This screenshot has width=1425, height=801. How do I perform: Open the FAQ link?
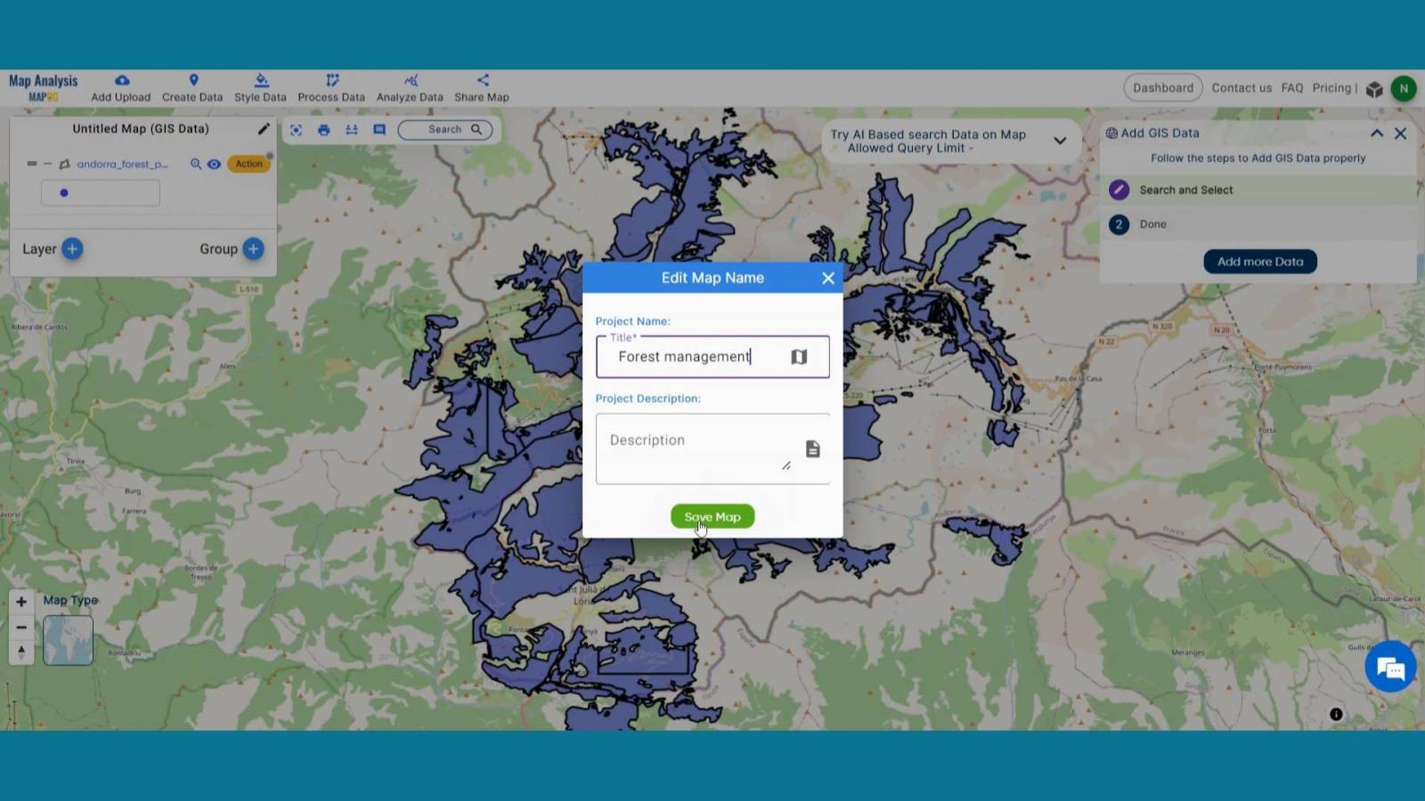coord(1292,88)
